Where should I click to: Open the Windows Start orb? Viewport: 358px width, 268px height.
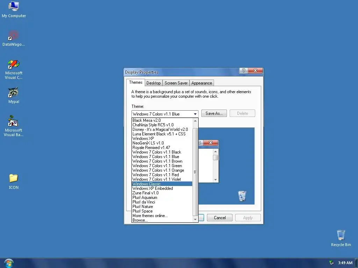9,263
